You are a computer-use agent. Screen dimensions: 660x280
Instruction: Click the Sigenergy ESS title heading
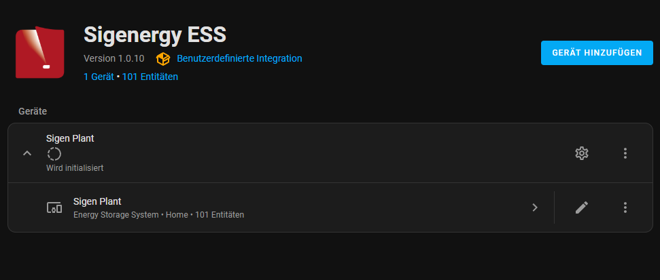pyautogui.click(x=154, y=34)
